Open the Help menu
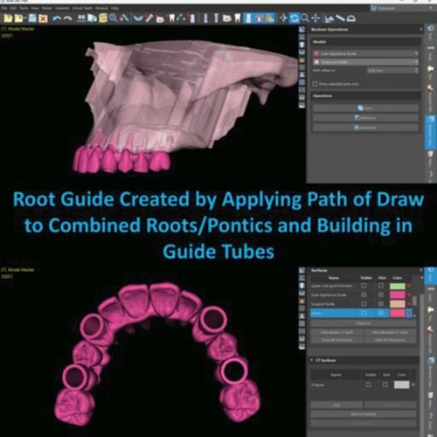Screen dimensions: 437x437 coord(114,8)
